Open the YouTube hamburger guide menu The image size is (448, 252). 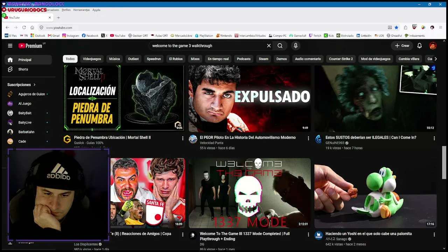10,45
